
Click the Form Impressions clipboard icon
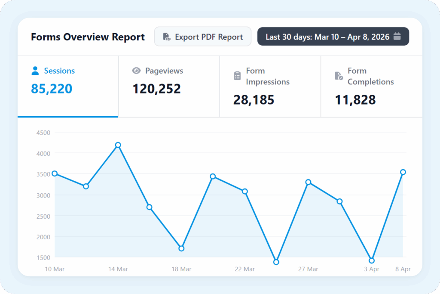pos(237,76)
